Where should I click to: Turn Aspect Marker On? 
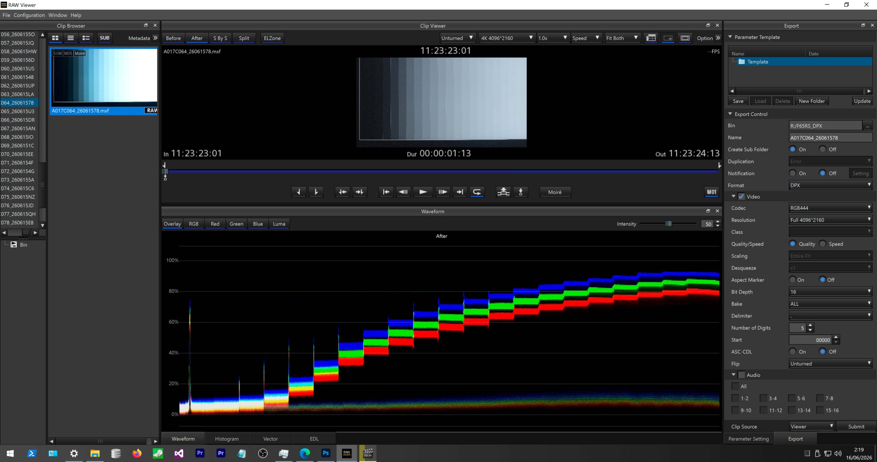[793, 280]
